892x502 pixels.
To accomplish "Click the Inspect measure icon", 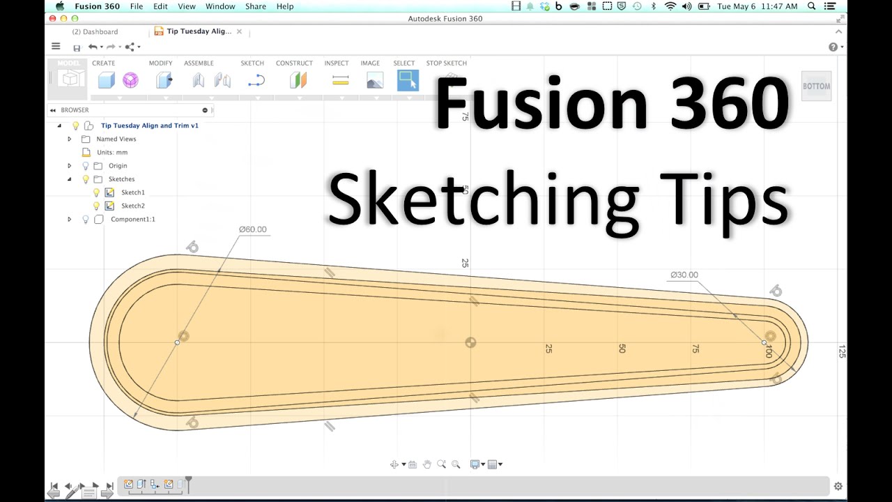I will [340, 81].
